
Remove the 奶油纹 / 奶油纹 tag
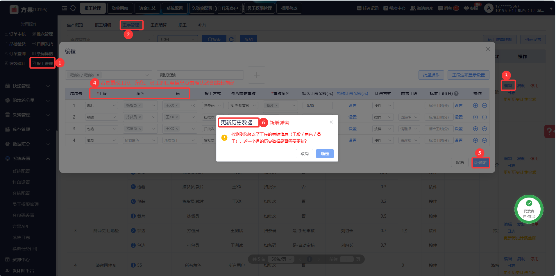[98, 75]
